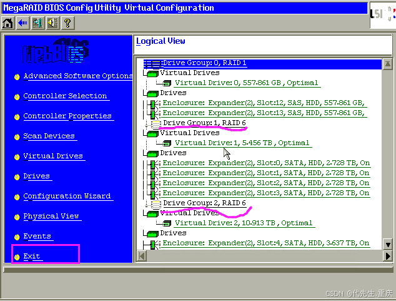
Task: Choose Scan Devices in the sidebar
Action: tap(49, 136)
